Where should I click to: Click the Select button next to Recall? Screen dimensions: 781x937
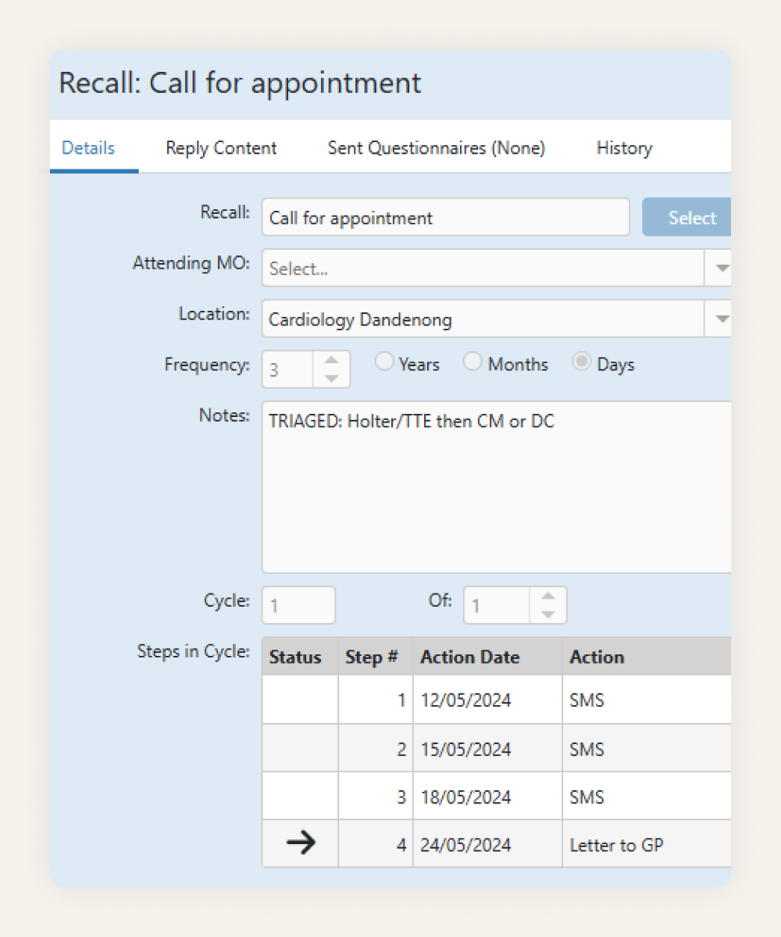tap(687, 217)
